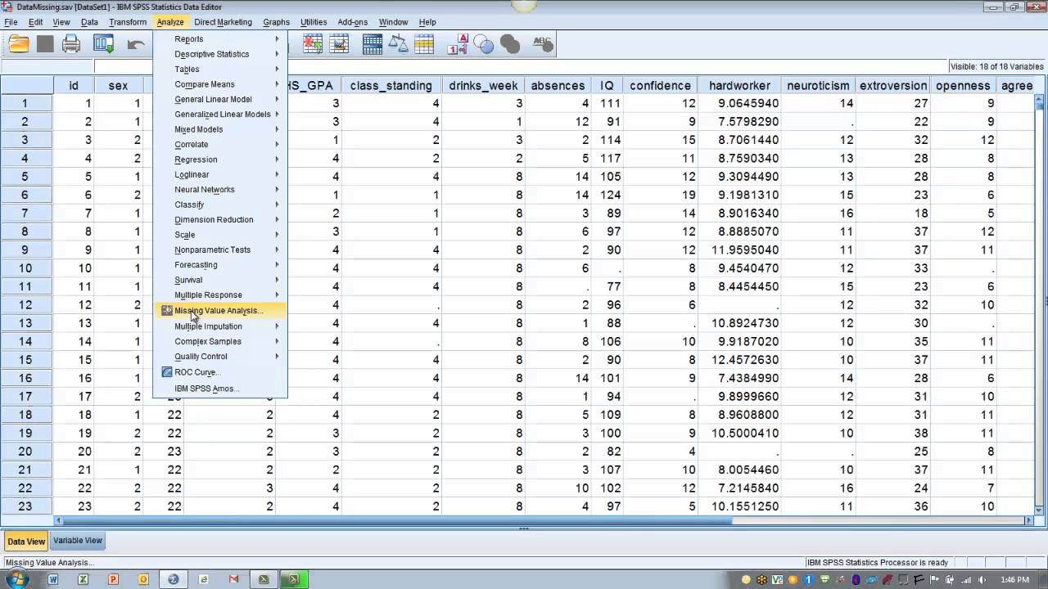The width and height of the screenshot is (1048, 589).
Task: Select the IQ column header
Action: pos(607,85)
